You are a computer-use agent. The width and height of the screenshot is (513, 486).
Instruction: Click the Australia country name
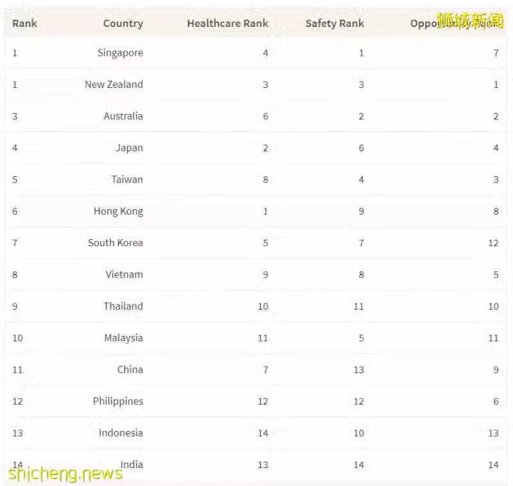(x=123, y=116)
